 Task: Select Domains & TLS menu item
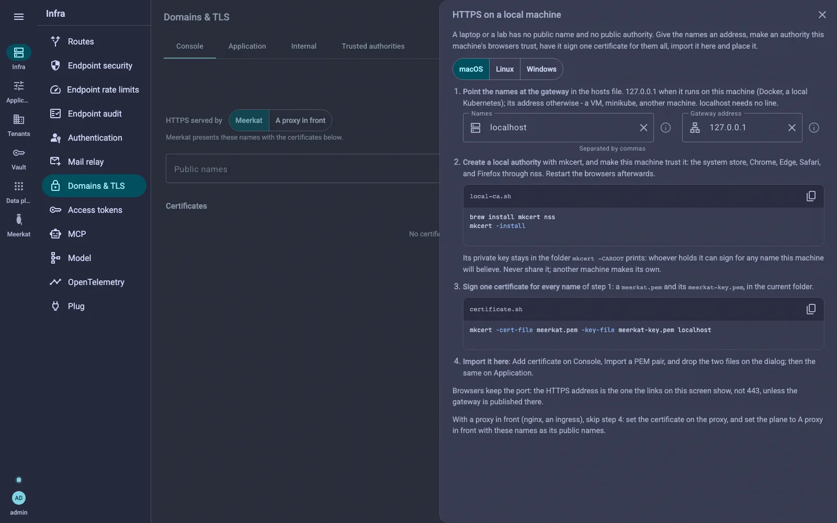point(94,186)
